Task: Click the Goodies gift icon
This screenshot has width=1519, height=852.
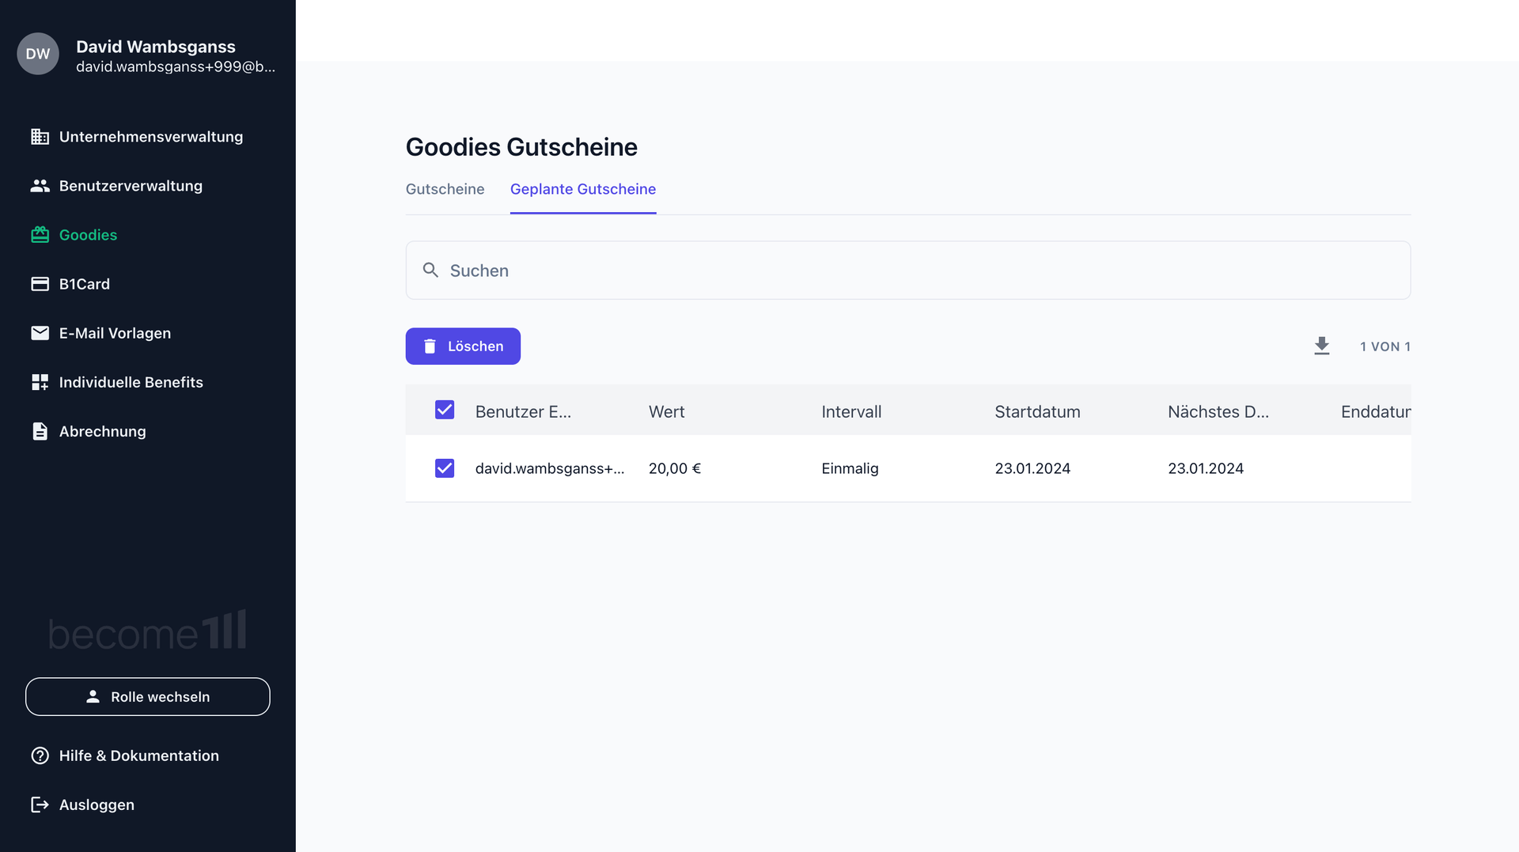Action: (40, 235)
